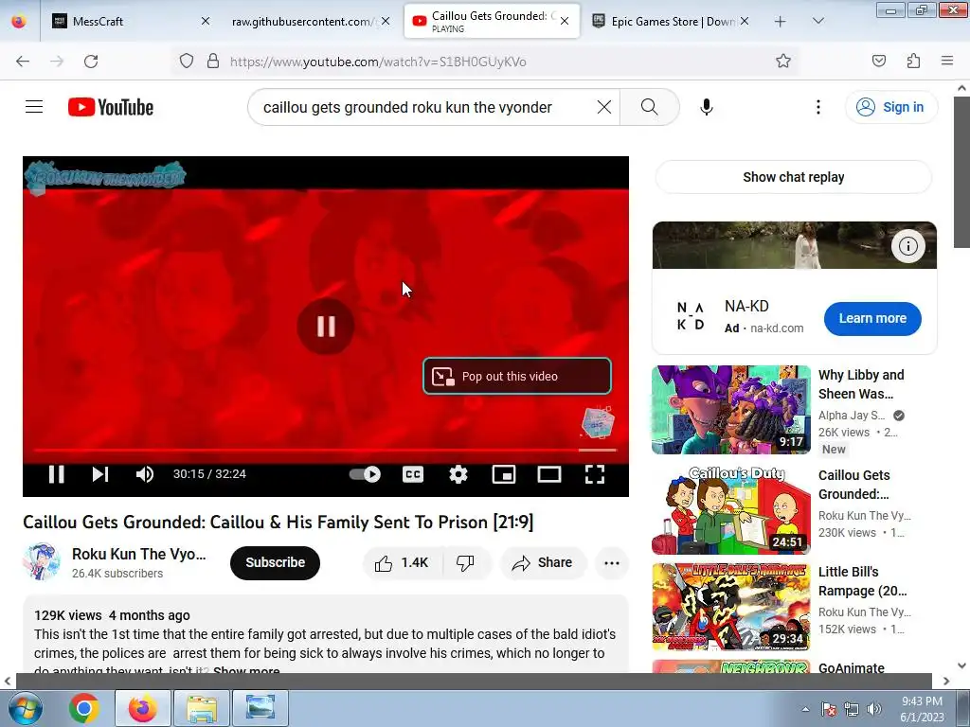
Task: Open the player settings gear
Action: click(x=458, y=474)
